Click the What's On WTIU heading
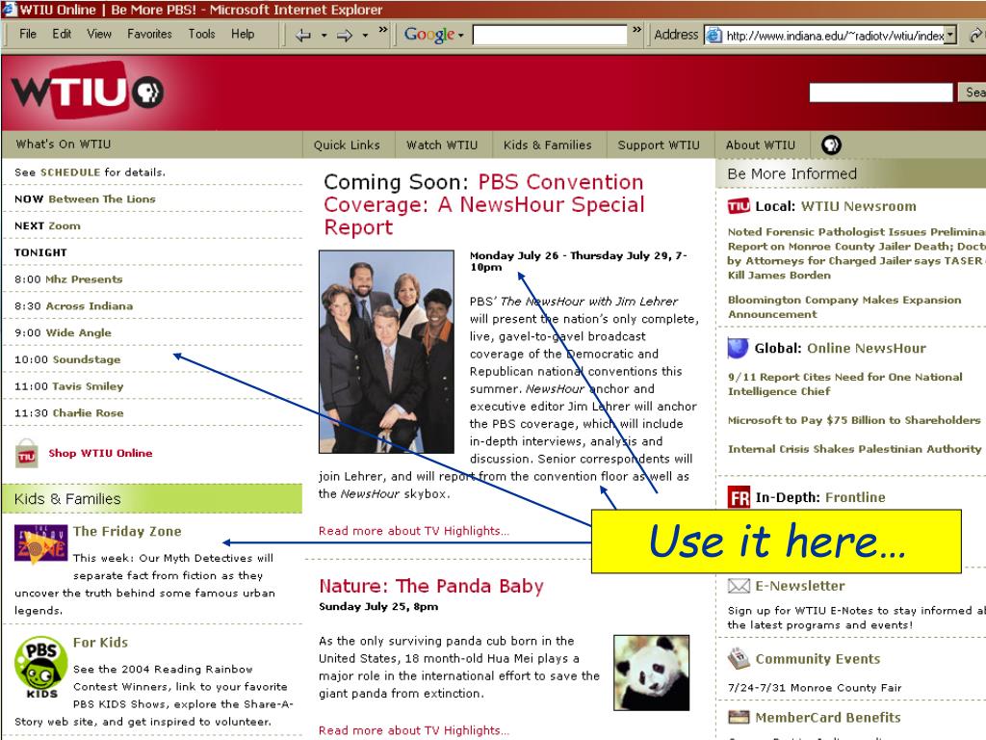This screenshot has width=986, height=740. coord(63,145)
